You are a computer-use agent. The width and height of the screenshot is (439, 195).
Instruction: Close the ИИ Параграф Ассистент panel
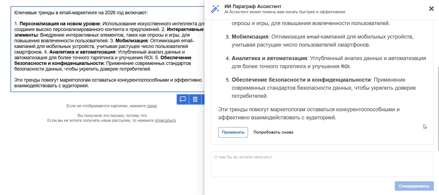[431, 9]
